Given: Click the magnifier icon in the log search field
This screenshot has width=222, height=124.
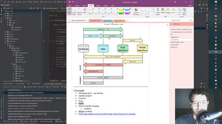Looking at the screenshot, I should click(x=25, y=87).
